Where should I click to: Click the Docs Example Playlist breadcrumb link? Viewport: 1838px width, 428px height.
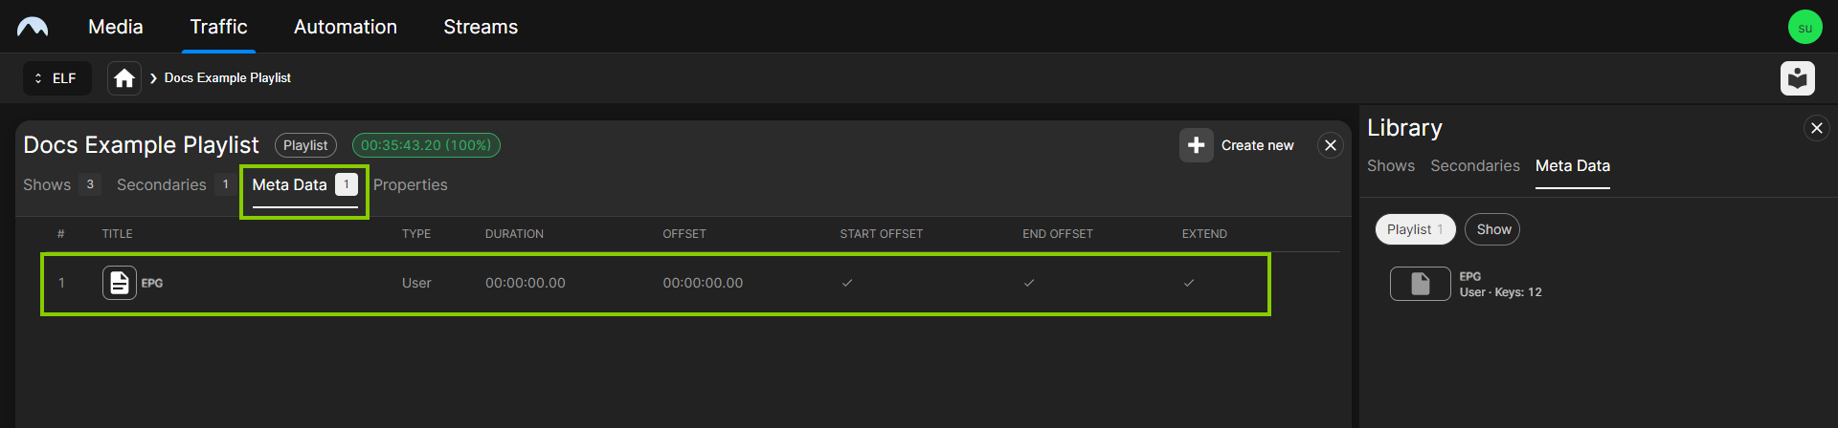click(227, 78)
